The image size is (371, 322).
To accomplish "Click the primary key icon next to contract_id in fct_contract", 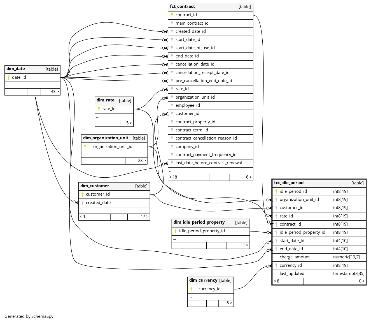I will coord(172,15).
